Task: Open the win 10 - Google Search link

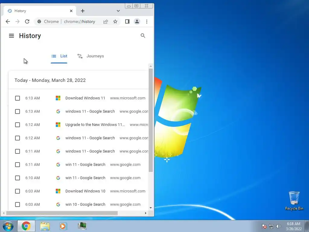Action: click(85, 205)
